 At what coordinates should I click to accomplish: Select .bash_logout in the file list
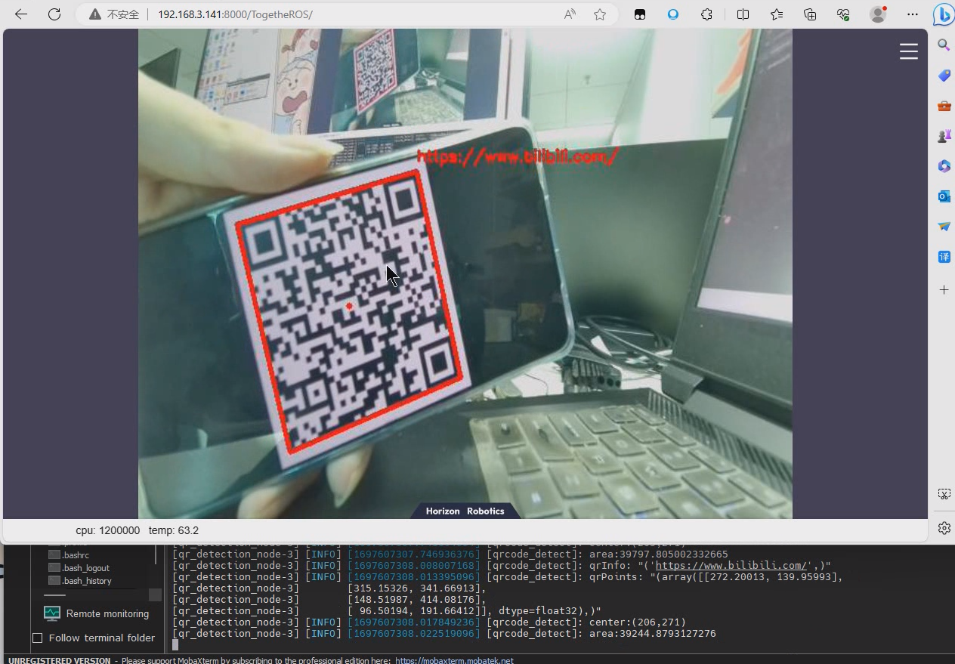pos(85,568)
